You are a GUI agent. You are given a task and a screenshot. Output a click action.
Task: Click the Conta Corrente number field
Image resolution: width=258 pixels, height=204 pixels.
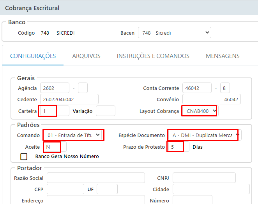(197, 88)
